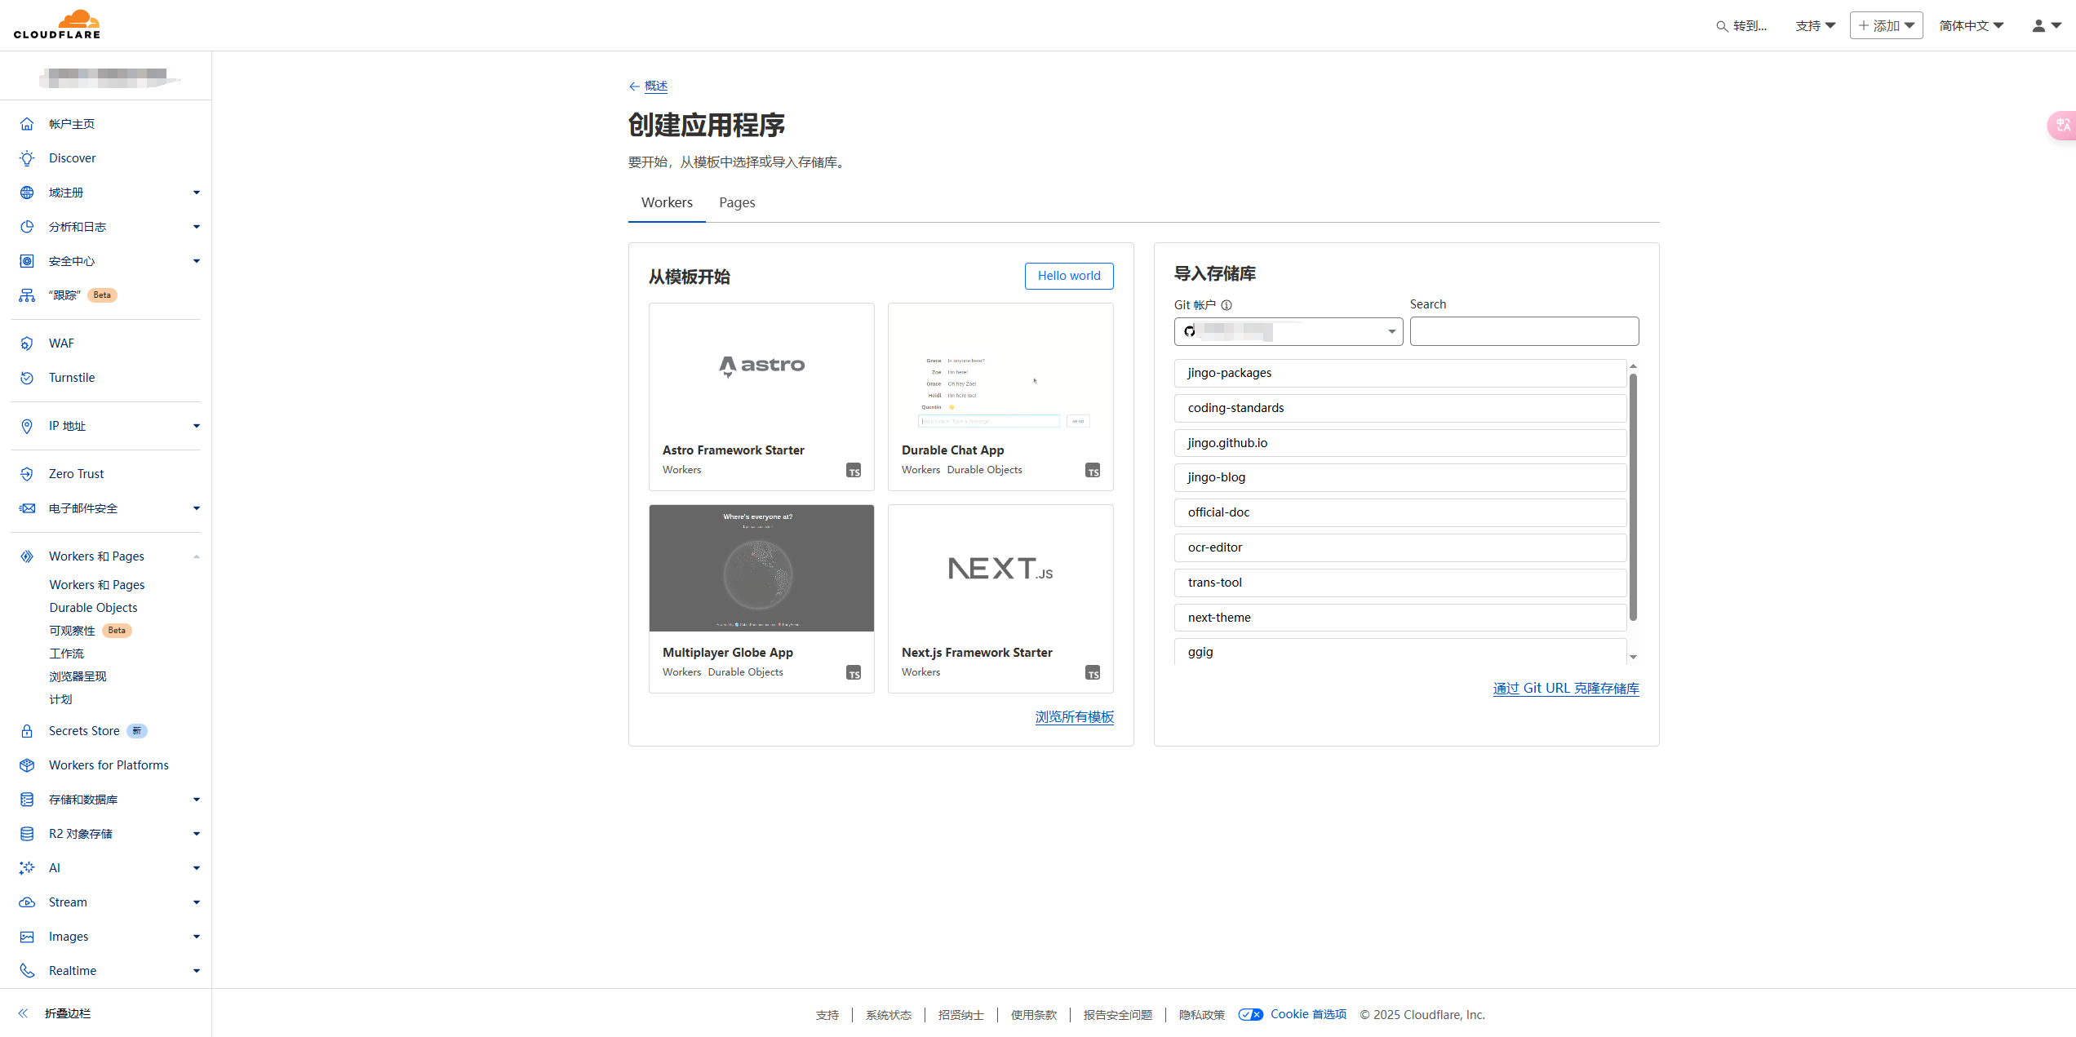This screenshot has height=1037, width=2076.
Task: Click the email security icon
Action: pyautogui.click(x=27, y=508)
